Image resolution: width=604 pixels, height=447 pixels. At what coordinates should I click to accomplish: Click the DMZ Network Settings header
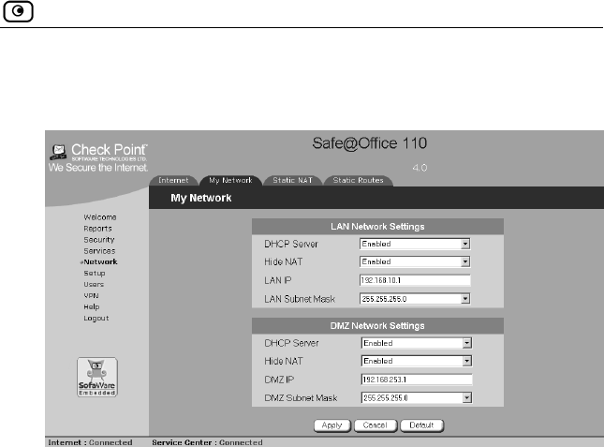[x=377, y=326]
